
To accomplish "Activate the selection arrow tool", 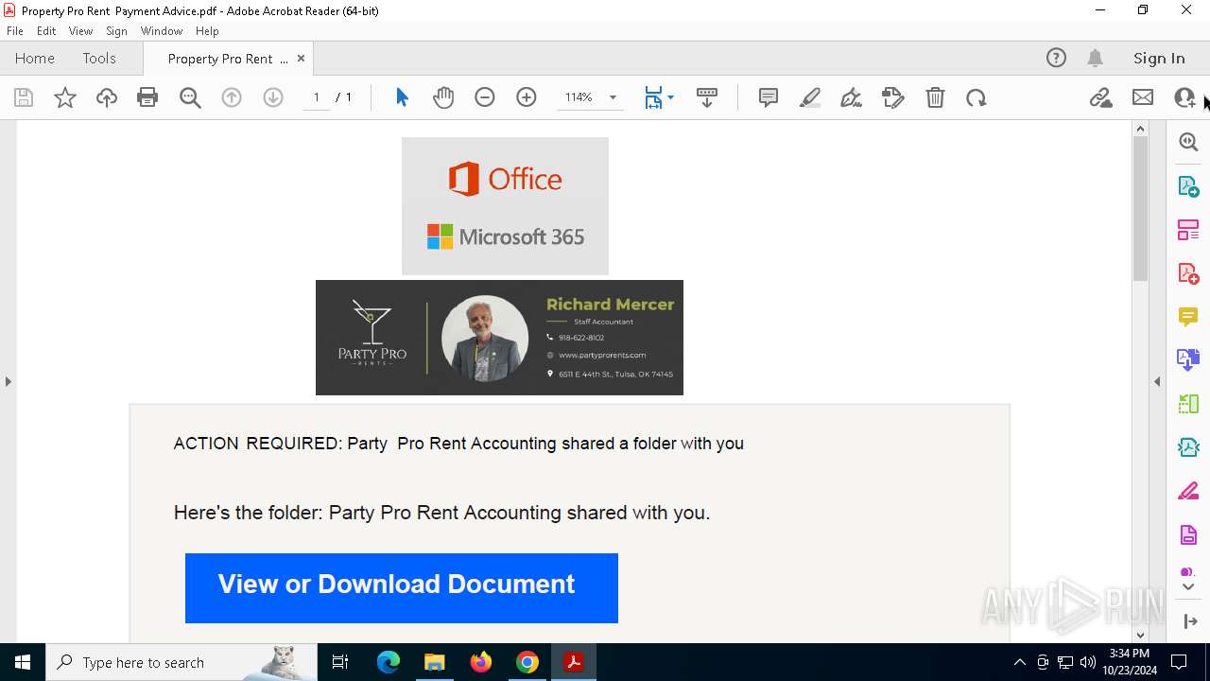I will coord(402,97).
